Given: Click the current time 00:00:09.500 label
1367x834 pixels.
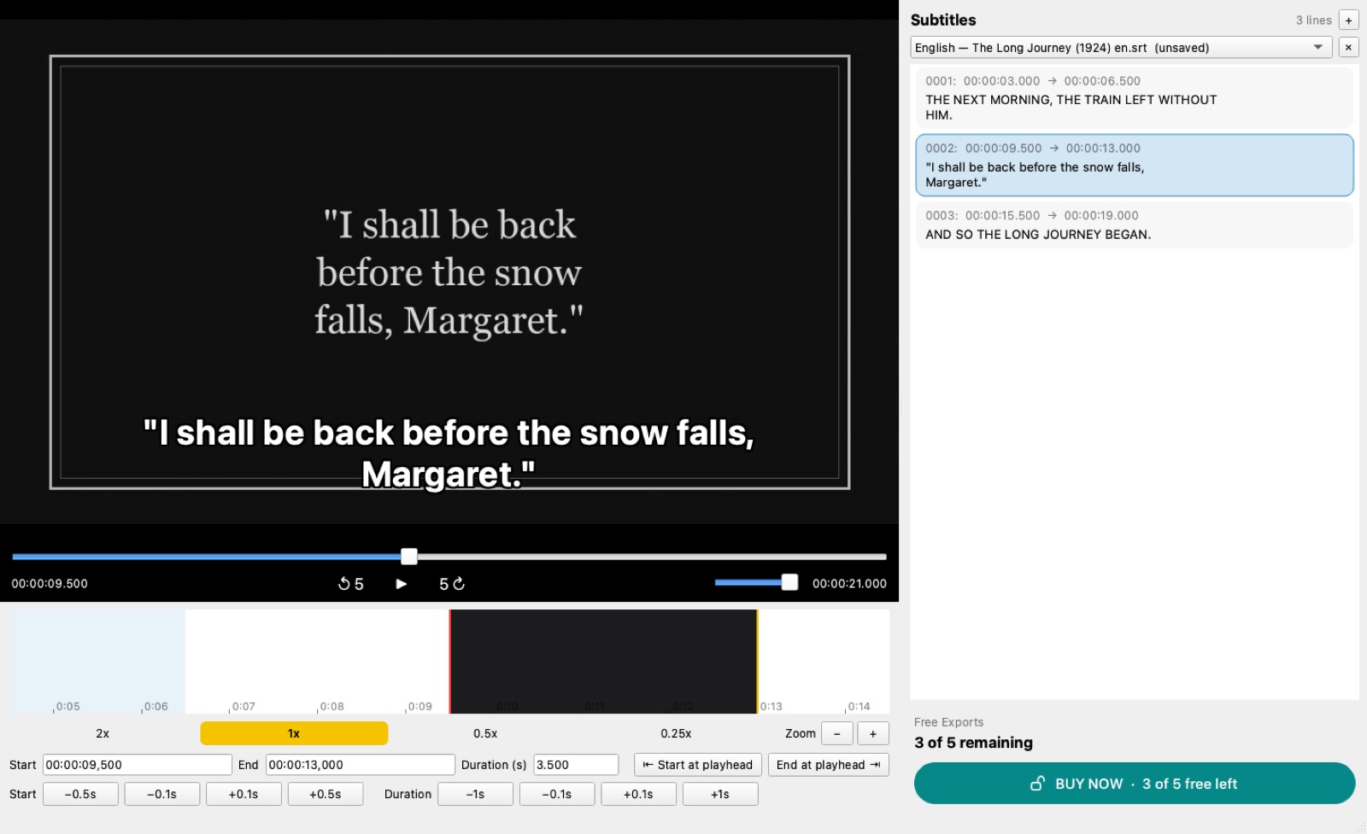Looking at the screenshot, I should (x=50, y=584).
